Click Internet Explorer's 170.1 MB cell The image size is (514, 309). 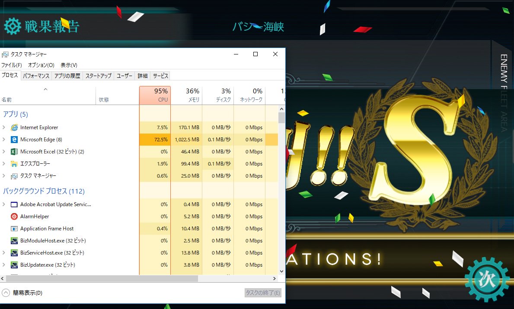[186, 127]
